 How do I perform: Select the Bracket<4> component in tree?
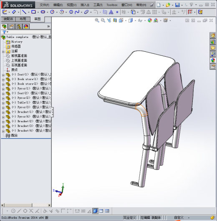[25, 131]
